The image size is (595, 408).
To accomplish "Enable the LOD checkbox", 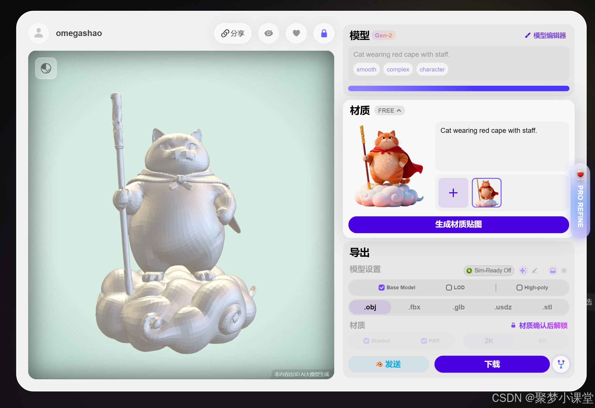I will point(448,288).
